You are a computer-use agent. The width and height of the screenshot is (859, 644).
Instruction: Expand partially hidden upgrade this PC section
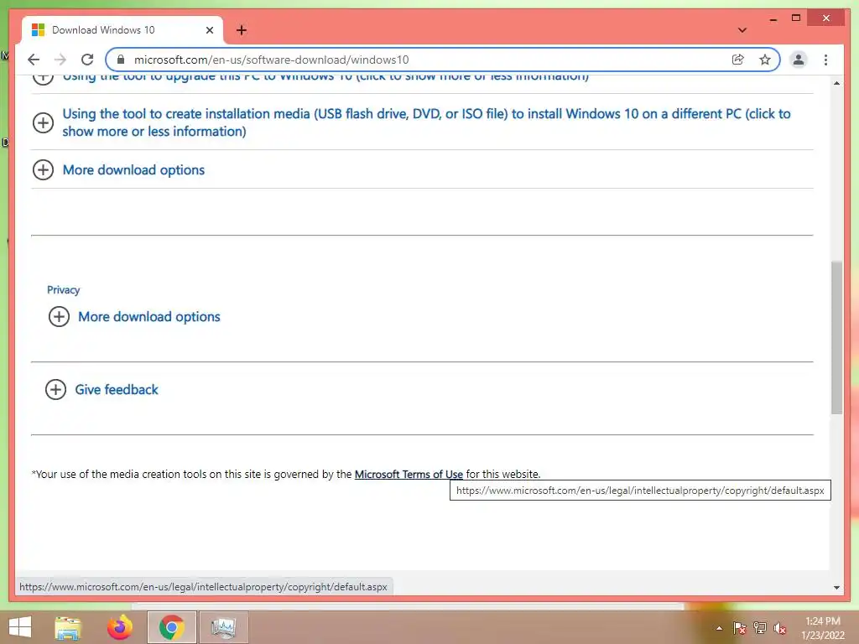click(44, 78)
